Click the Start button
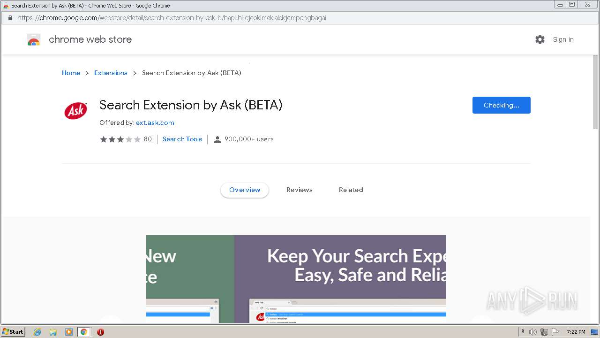This screenshot has width=600, height=338. [13, 332]
